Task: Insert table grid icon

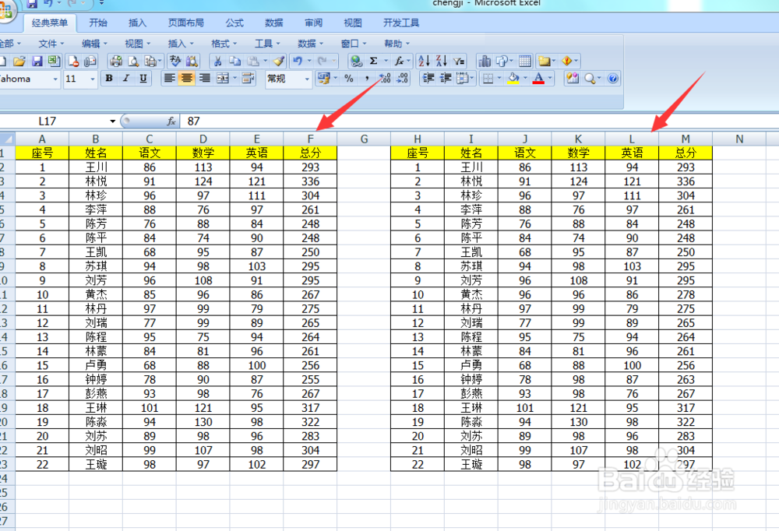Action: pos(525,61)
